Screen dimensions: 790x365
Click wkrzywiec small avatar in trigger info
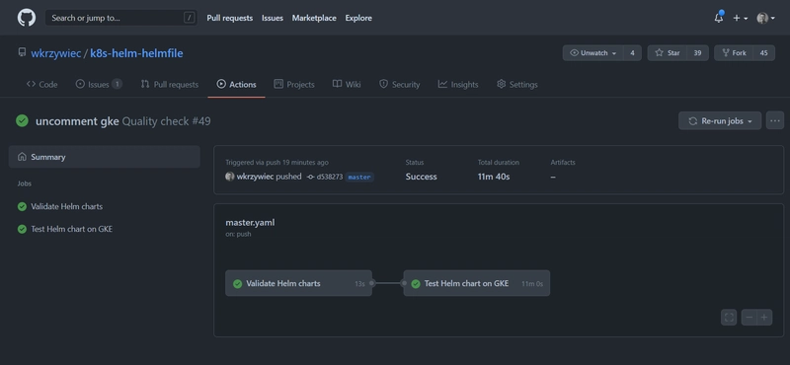tap(230, 177)
